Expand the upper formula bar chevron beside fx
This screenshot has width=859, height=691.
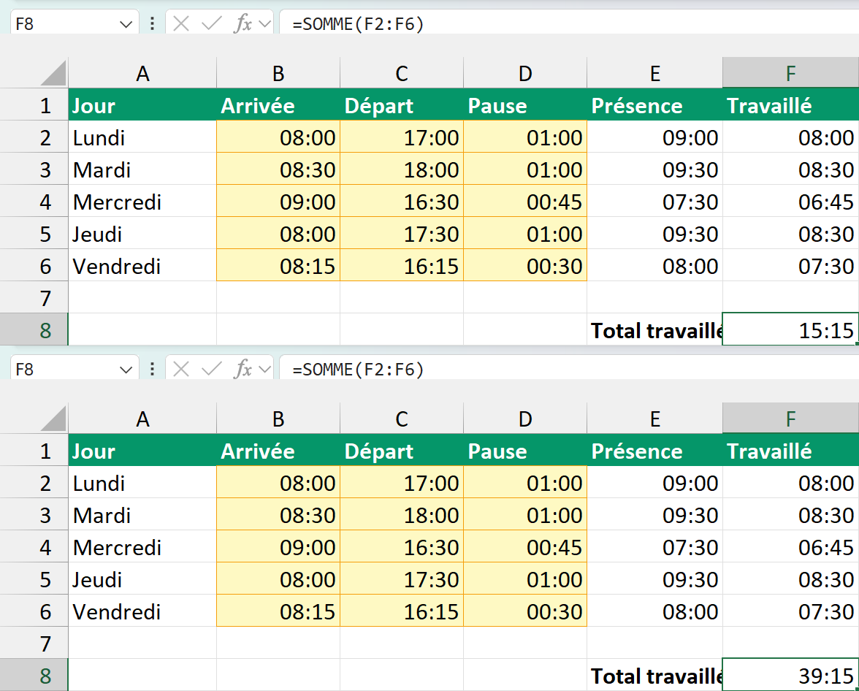[x=265, y=24]
